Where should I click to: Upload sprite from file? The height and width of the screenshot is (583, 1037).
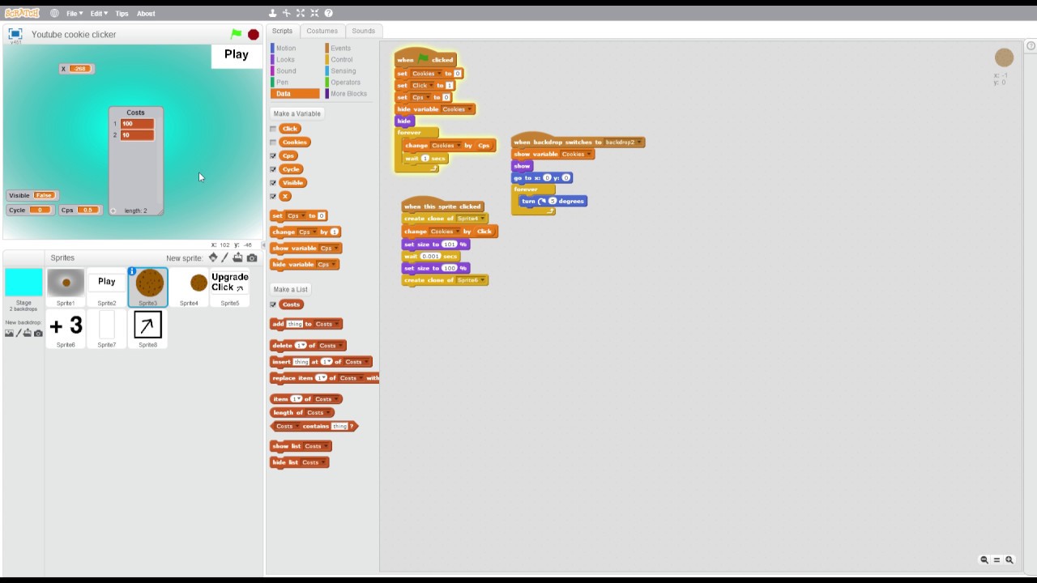237,257
